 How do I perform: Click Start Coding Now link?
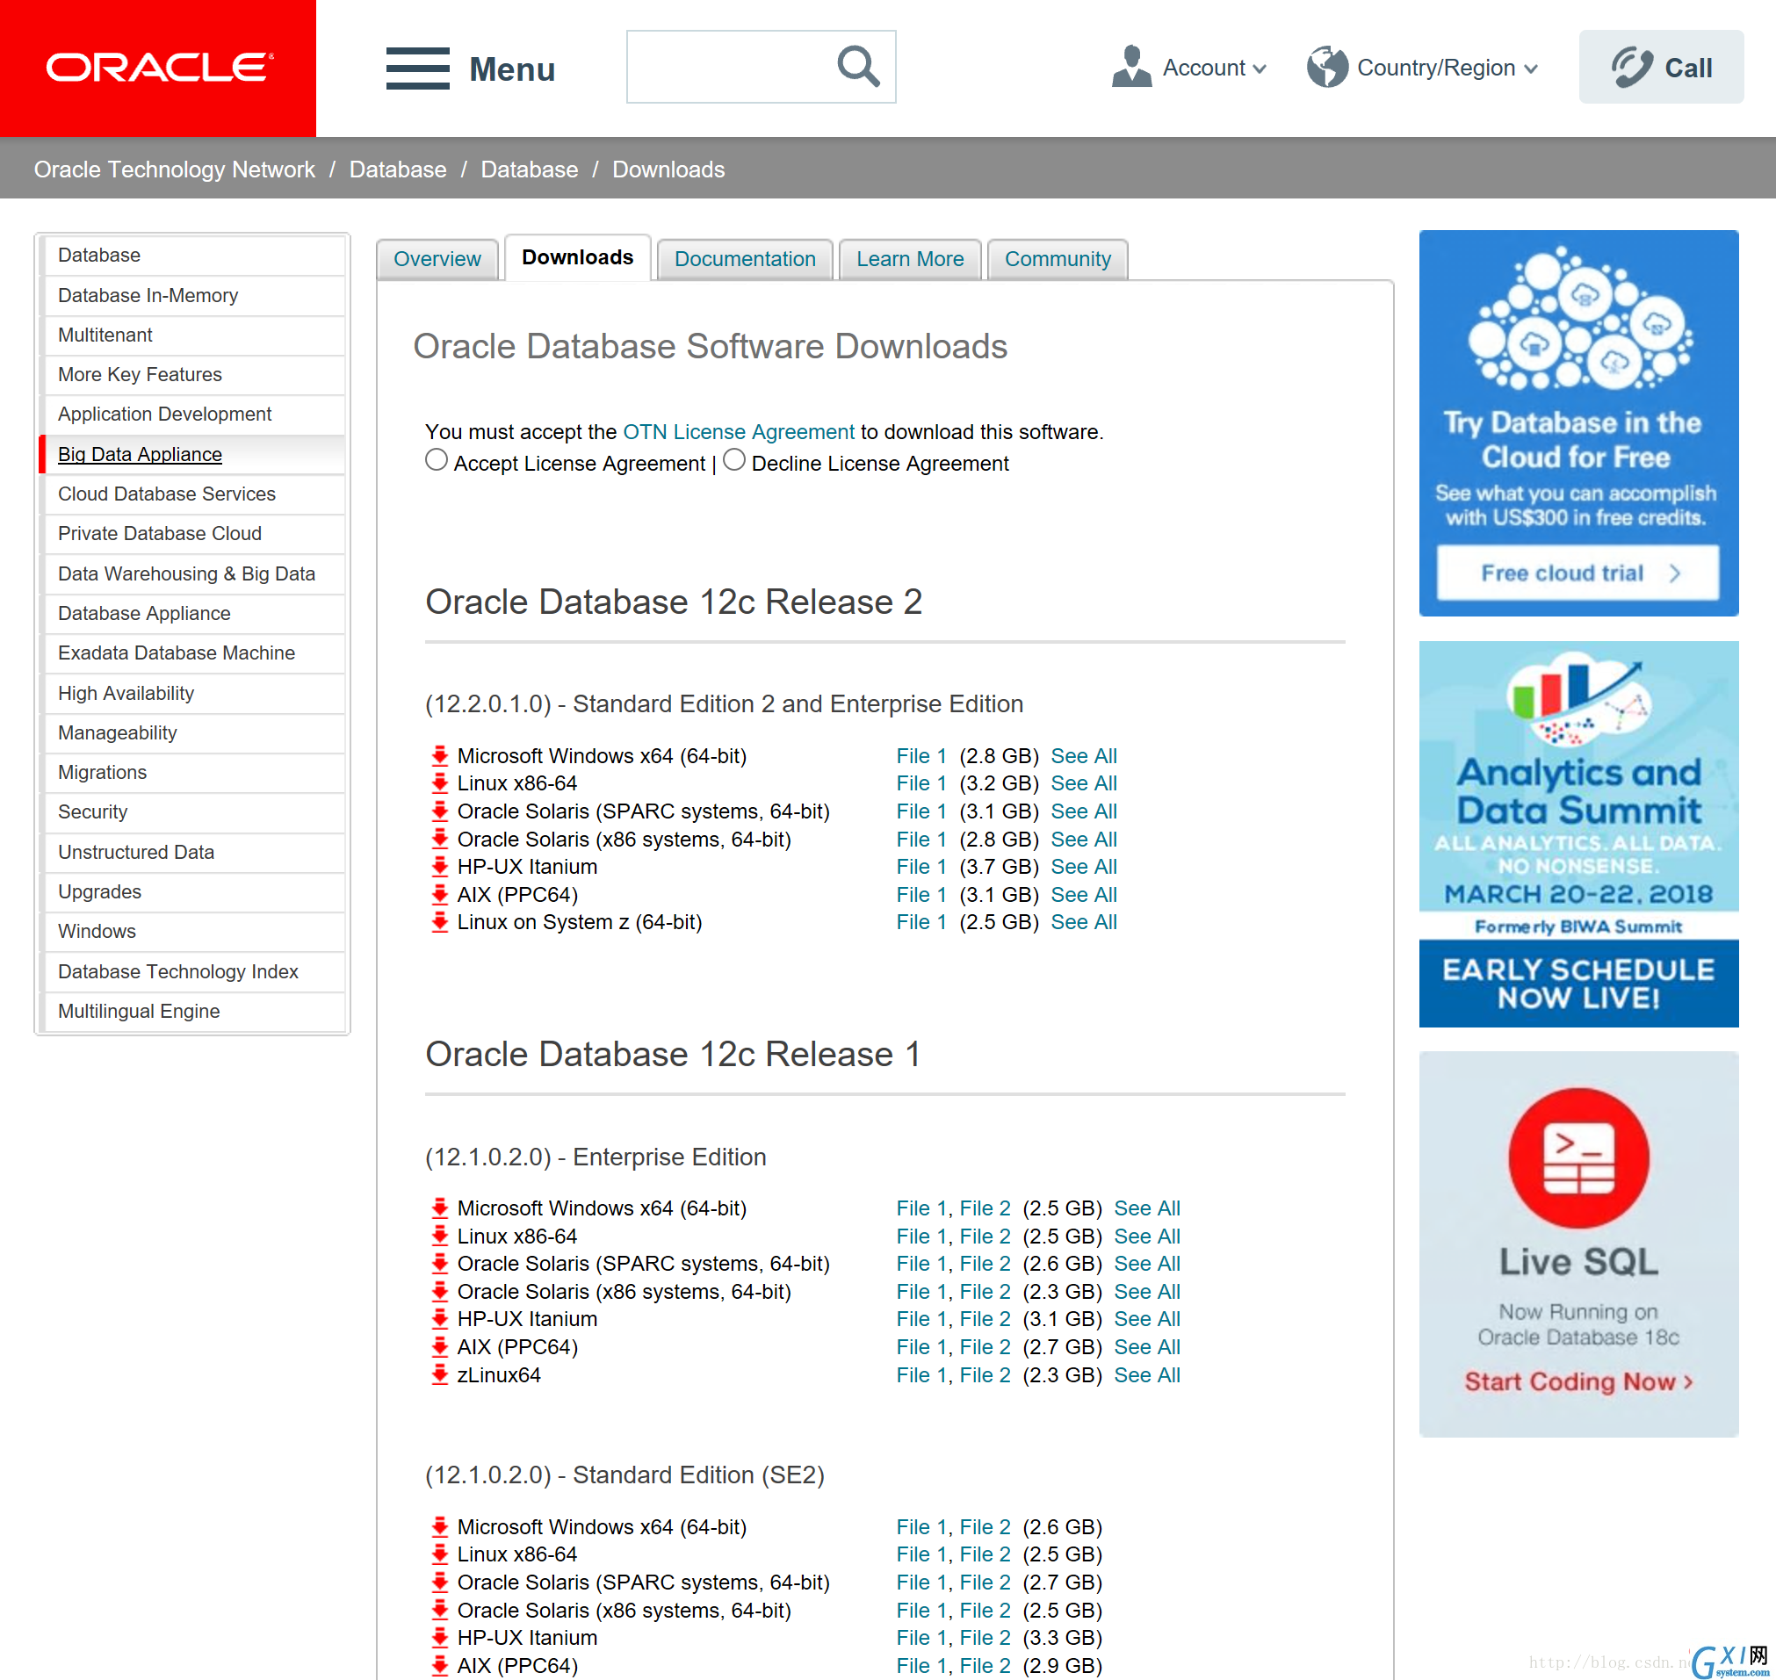[1578, 1381]
